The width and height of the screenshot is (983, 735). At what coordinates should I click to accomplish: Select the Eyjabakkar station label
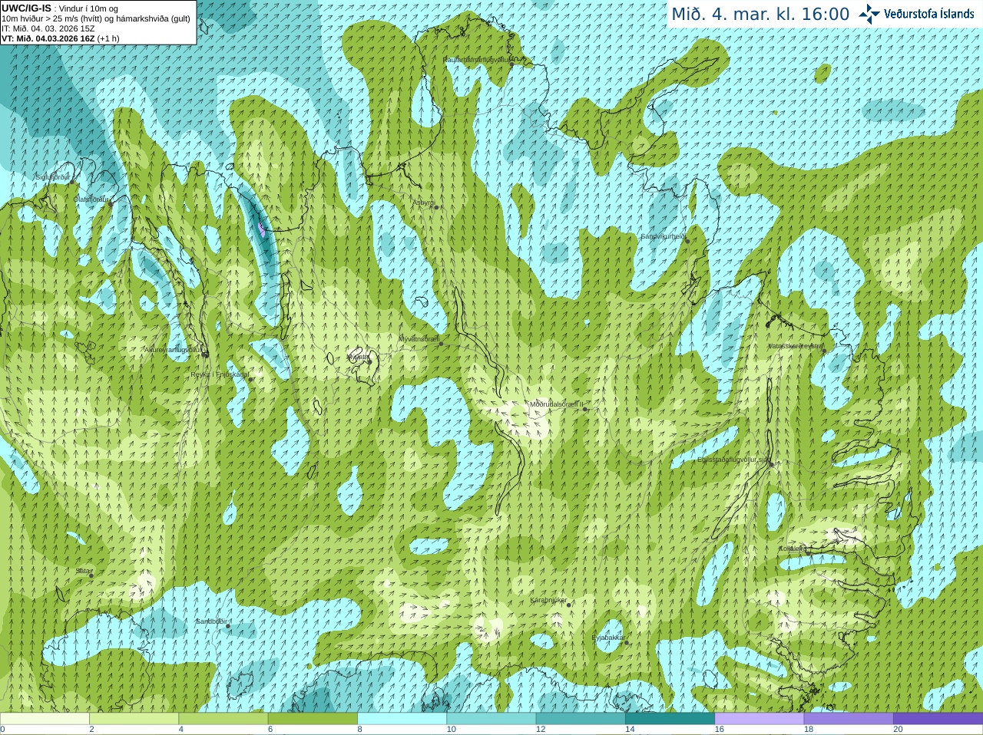tap(607, 637)
